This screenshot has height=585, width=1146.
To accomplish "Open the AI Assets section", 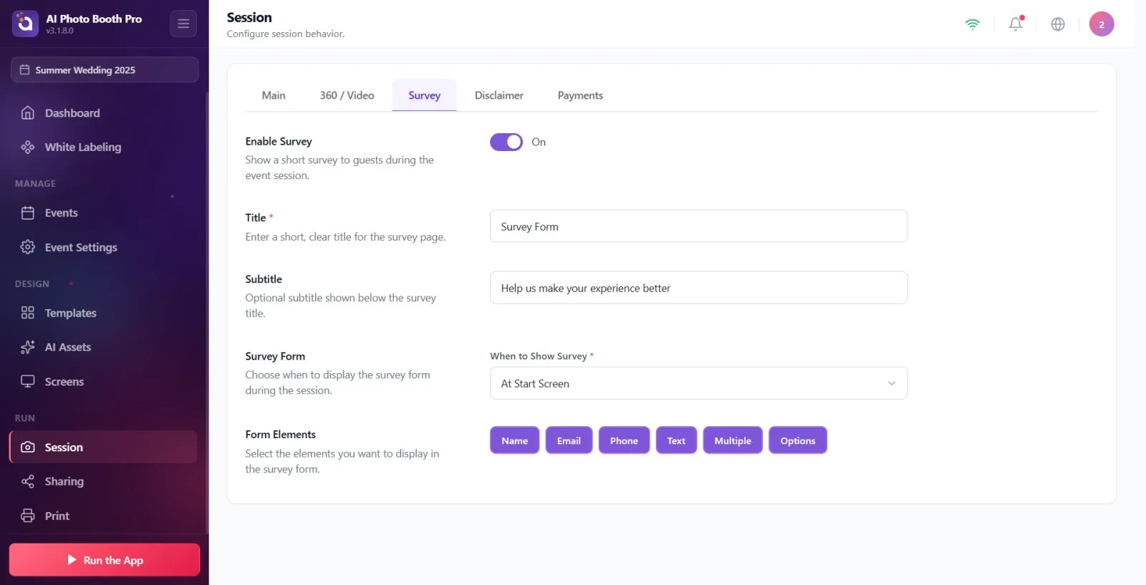I will [103, 347].
